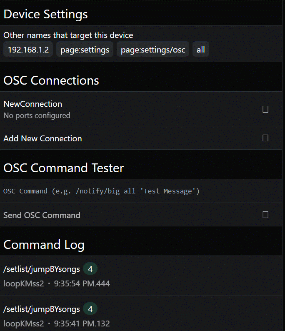Click the Device Settings heading
Image resolution: width=285 pixels, height=331 pixels.
pos(46,14)
